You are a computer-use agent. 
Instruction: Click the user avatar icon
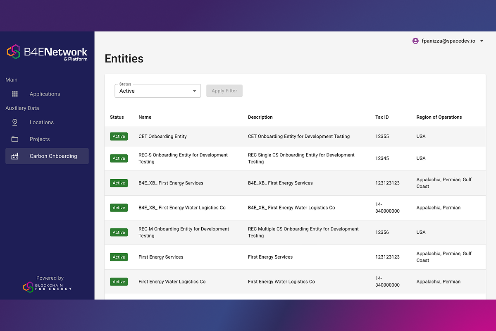click(x=415, y=41)
